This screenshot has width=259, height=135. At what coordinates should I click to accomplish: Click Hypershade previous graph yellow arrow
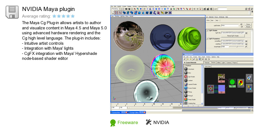pos(188,59)
